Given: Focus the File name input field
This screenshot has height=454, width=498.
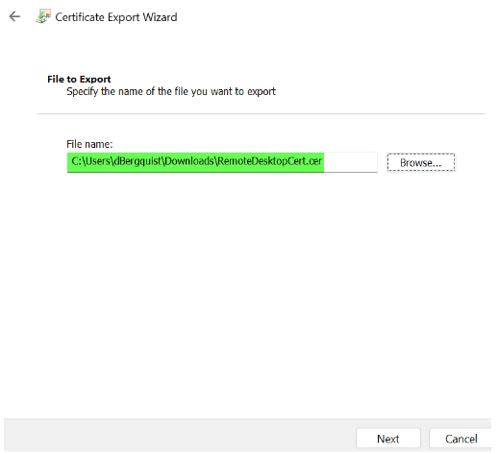Looking at the screenshot, I should (222, 162).
